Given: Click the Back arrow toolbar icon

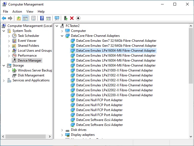Looking at the screenshot, I should (x=4, y=18).
